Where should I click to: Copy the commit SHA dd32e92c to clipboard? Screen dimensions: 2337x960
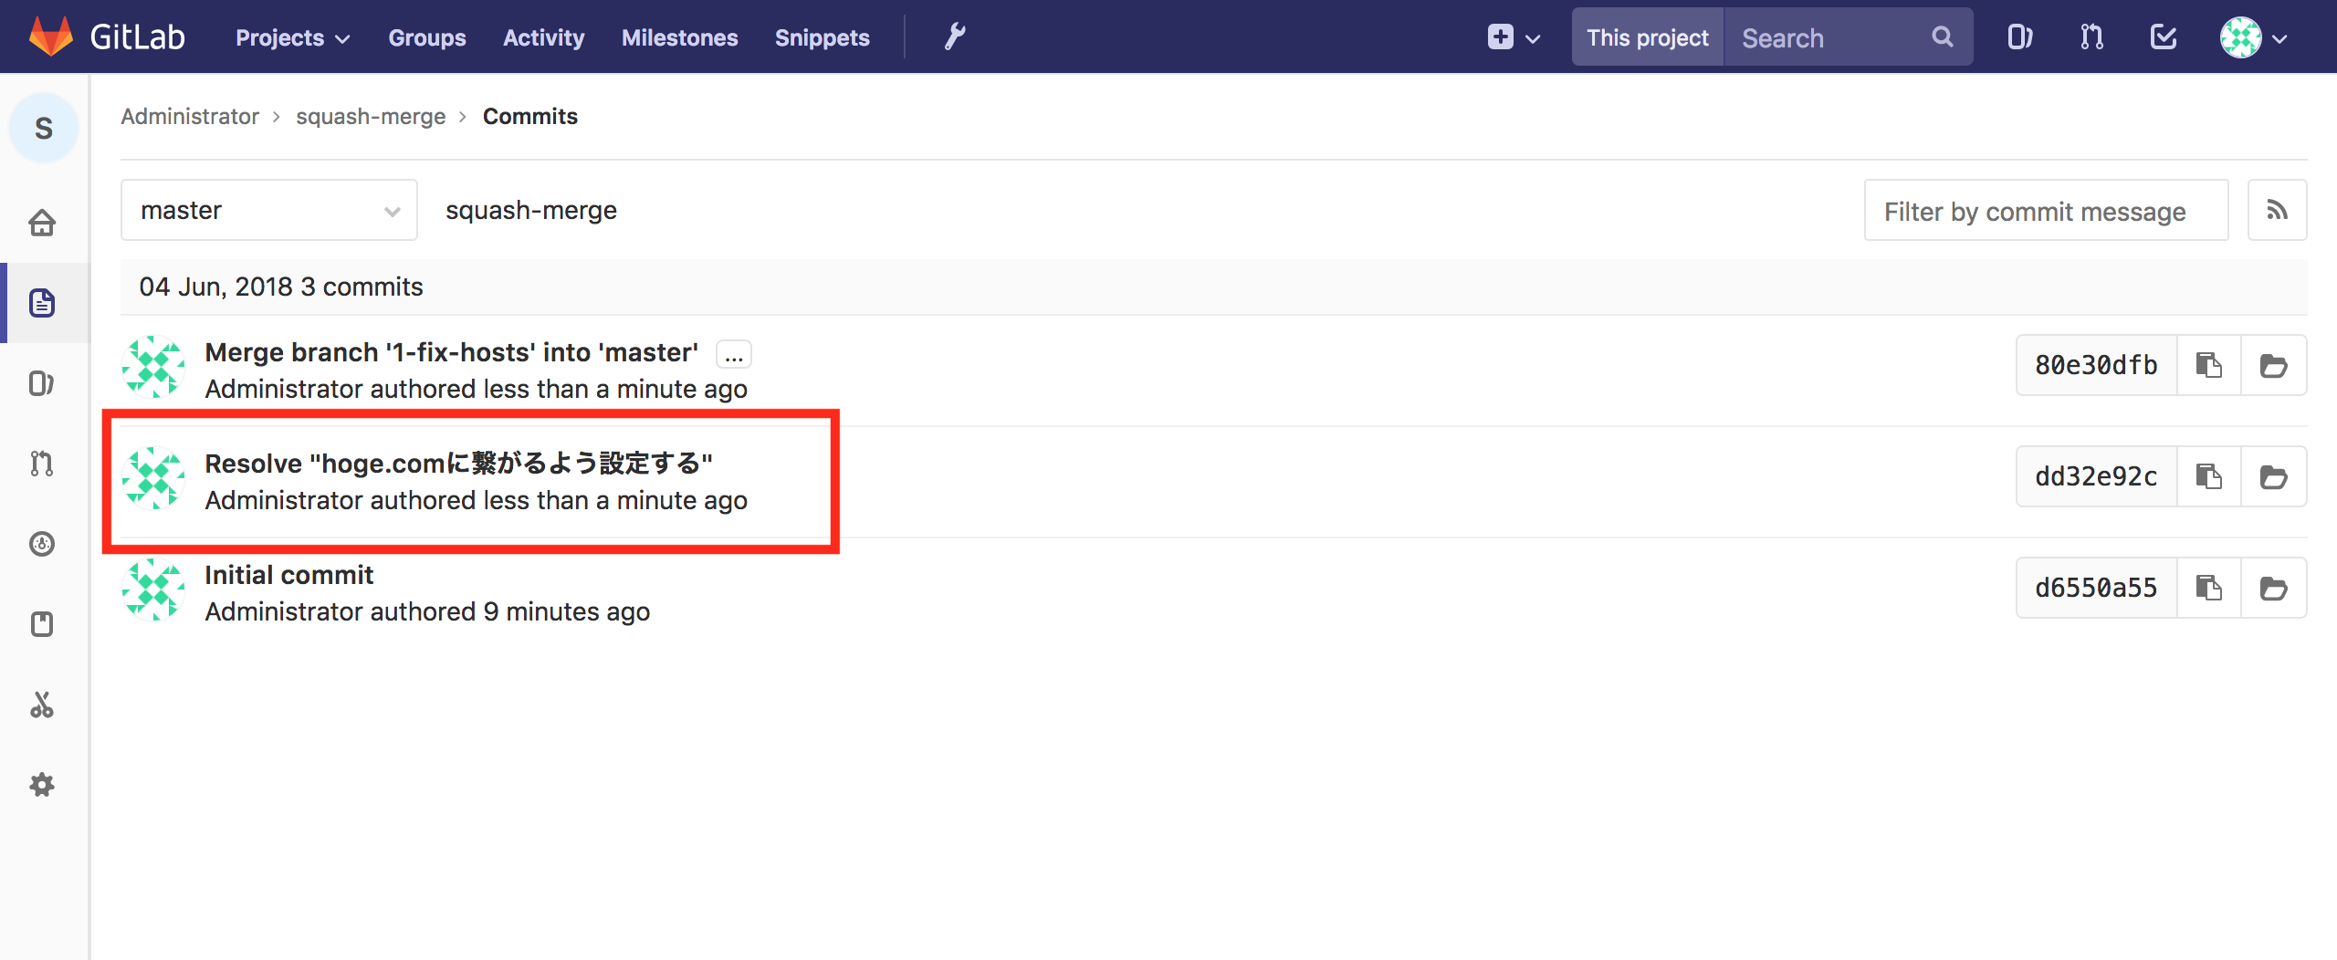pos(2208,475)
